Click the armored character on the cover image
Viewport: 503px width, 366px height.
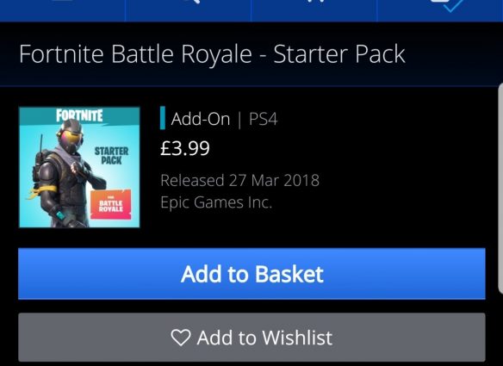click(64, 173)
